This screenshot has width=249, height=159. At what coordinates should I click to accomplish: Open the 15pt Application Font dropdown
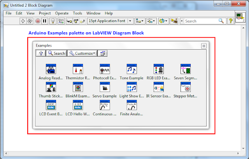tap(110, 21)
